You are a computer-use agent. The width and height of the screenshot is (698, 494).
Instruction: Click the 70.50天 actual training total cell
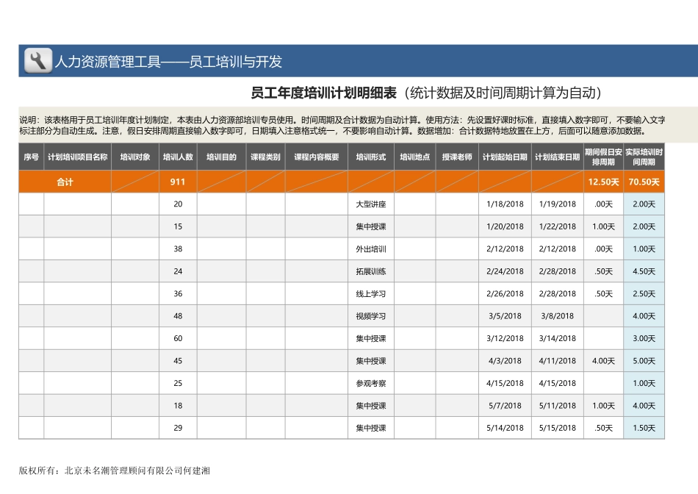click(x=644, y=181)
